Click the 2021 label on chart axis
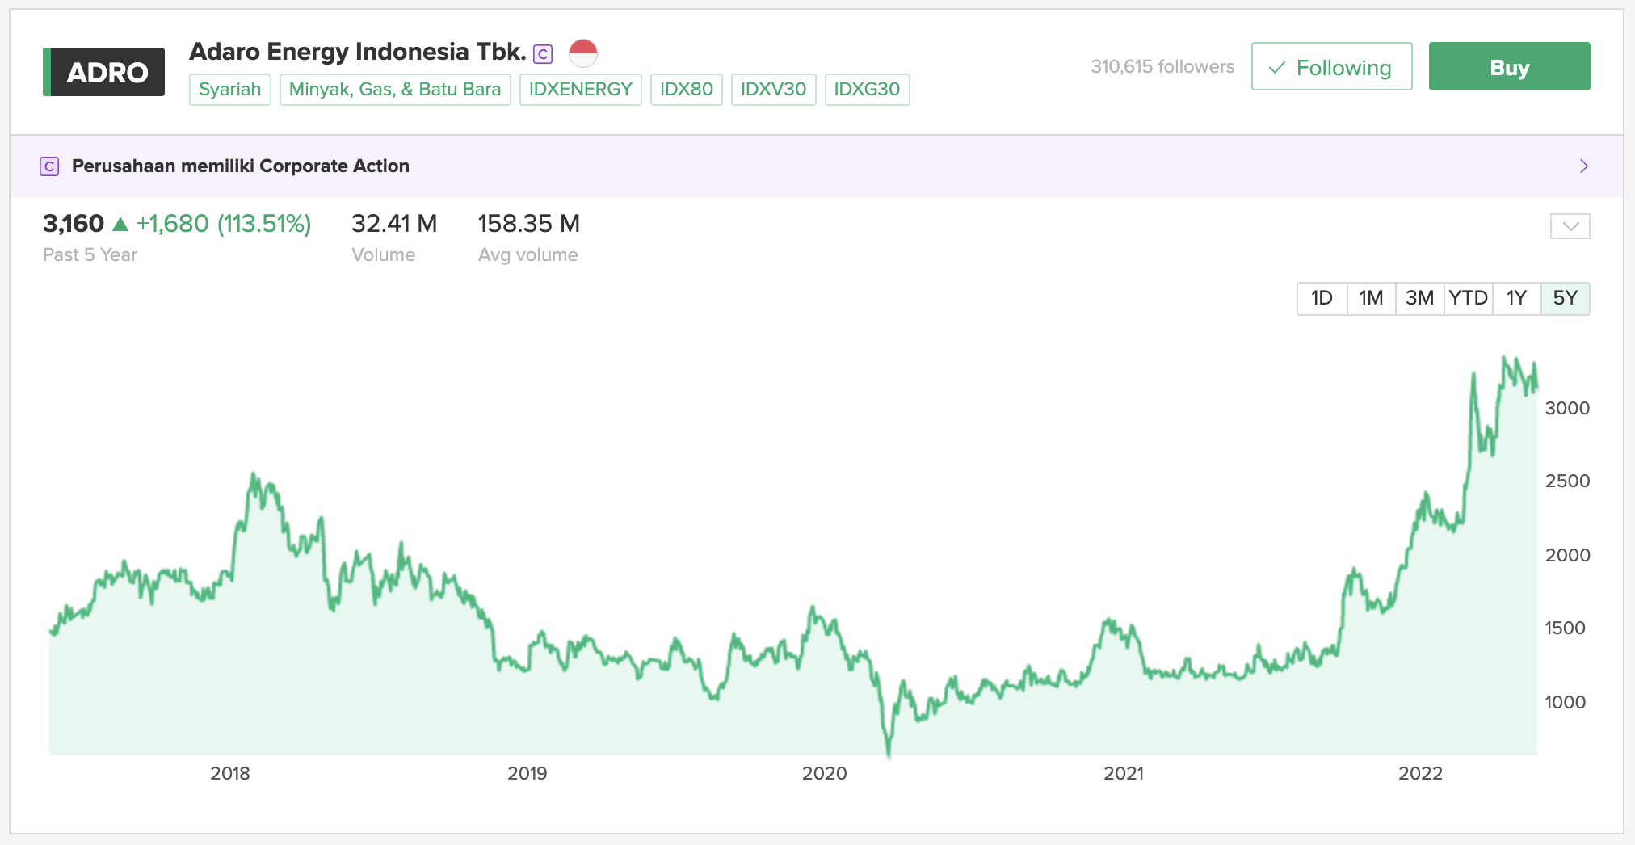The height and width of the screenshot is (845, 1635). 1124,774
